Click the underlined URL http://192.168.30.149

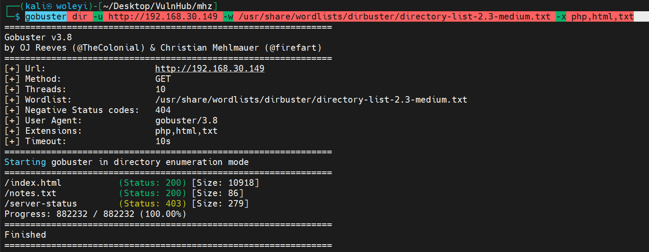tap(209, 68)
